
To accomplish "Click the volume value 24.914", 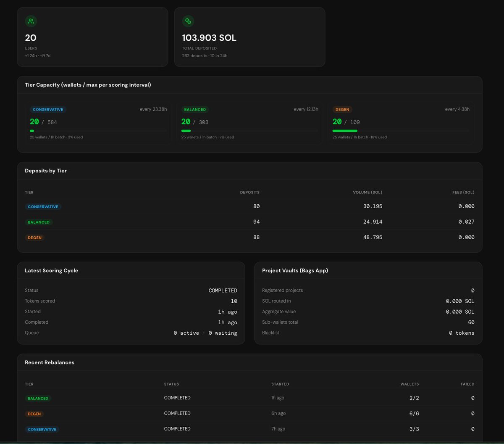I will point(373,222).
